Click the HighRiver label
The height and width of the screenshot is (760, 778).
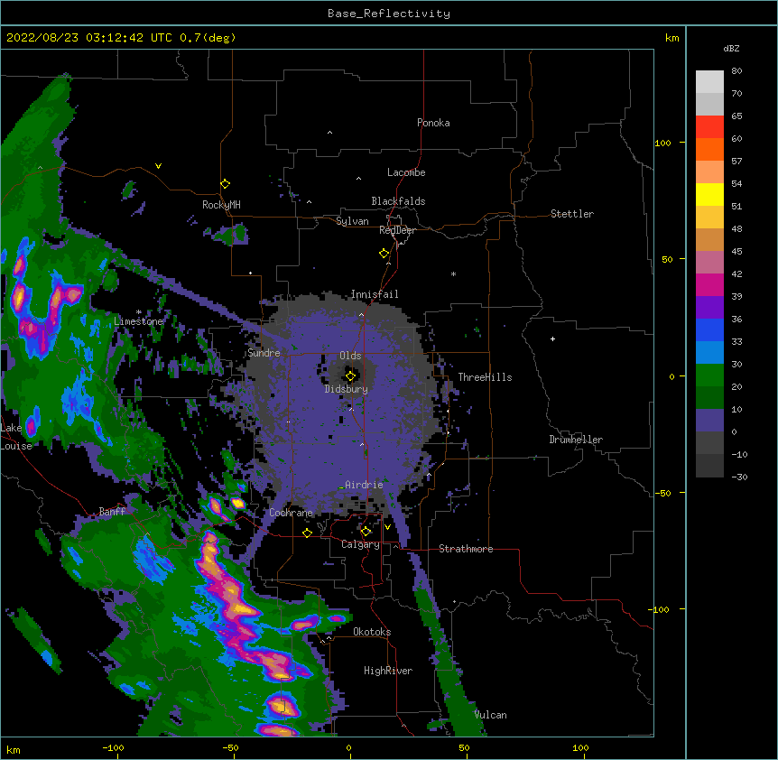click(x=388, y=671)
